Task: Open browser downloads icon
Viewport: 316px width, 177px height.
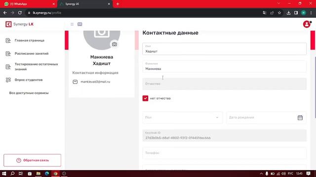Action: (288, 13)
